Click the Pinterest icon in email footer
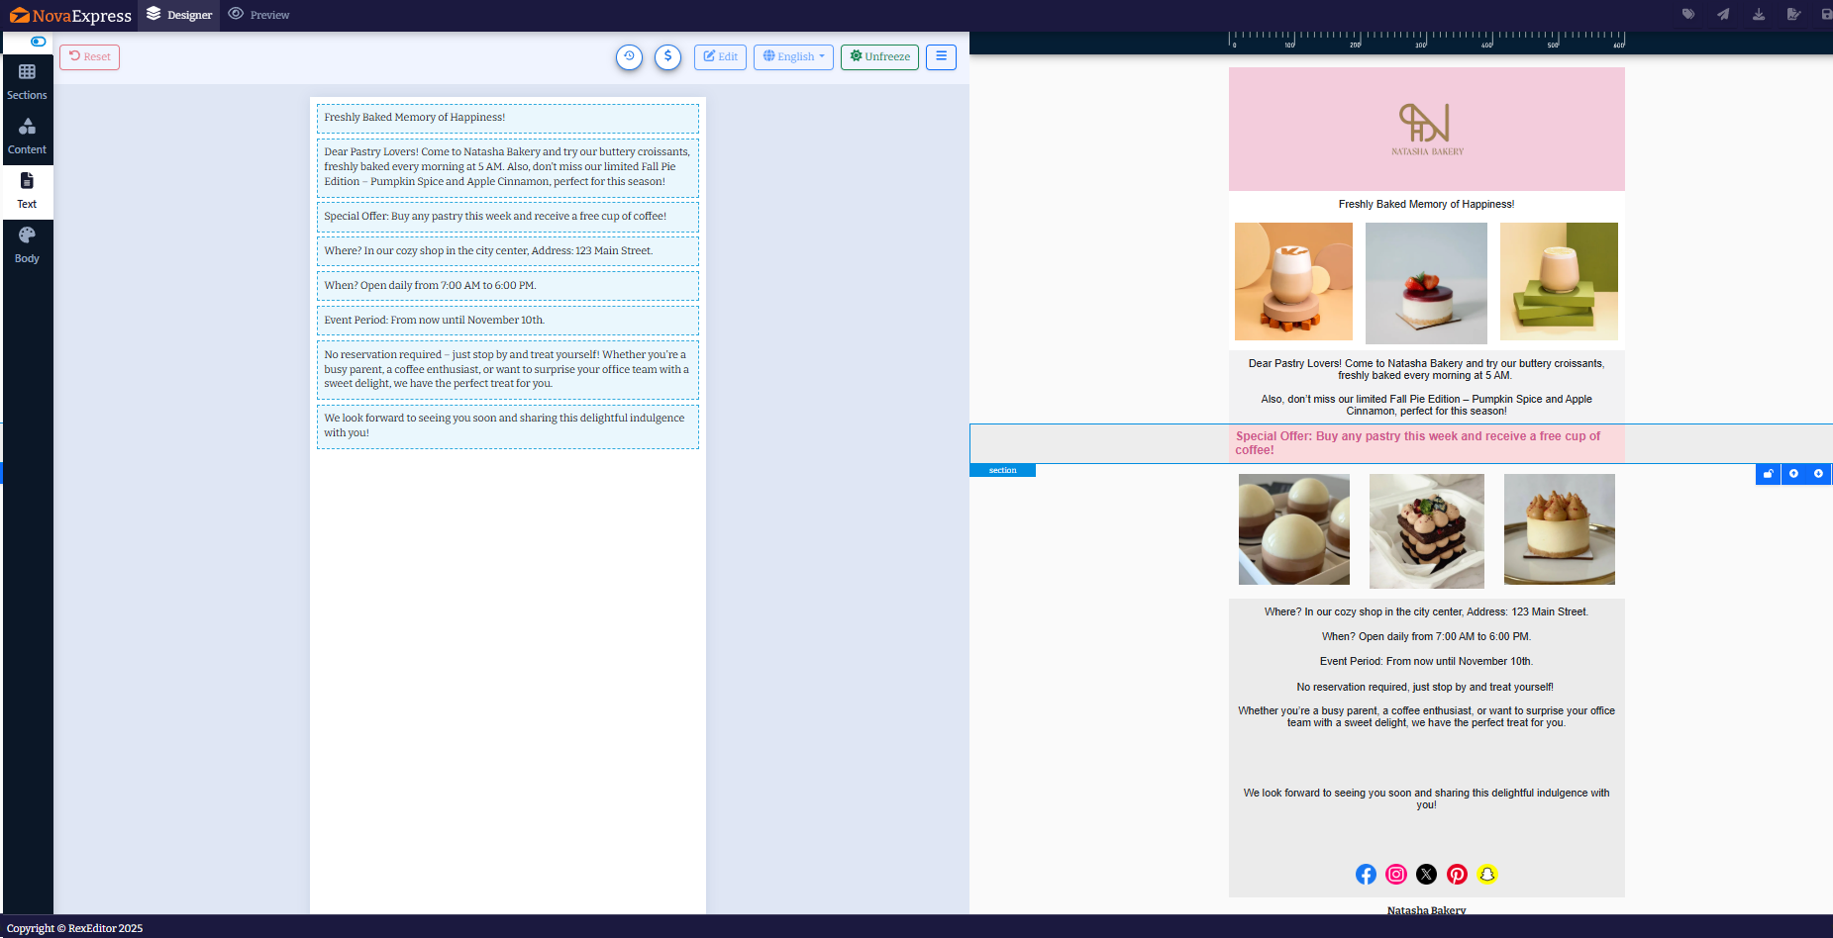Image resolution: width=1833 pixels, height=938 pixels. click(x=1457, y=874)
